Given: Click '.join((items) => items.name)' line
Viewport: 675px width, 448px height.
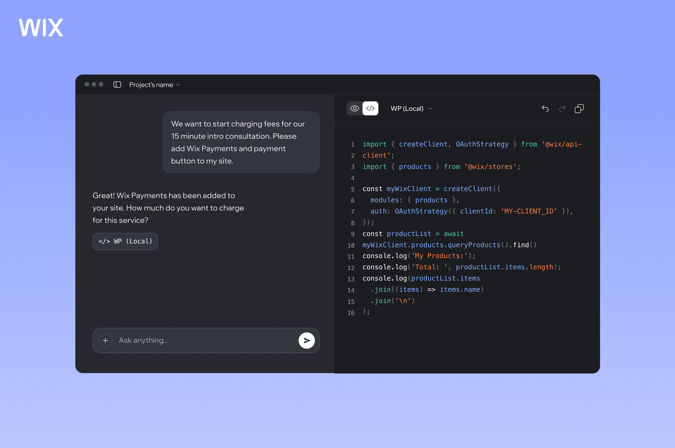Looking at the screenshot, I should [427, 289].
